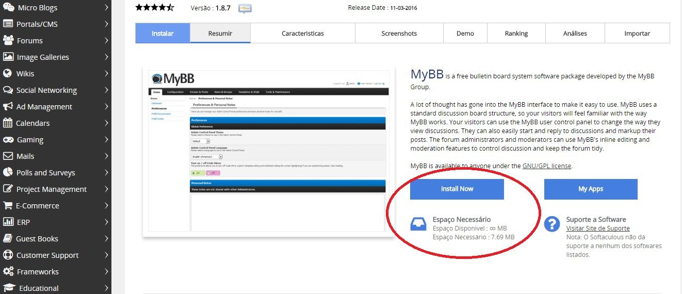682x294 pixels.
Task: Click the MyBB admin panel screenshot
Action: (x=268, y=151)
